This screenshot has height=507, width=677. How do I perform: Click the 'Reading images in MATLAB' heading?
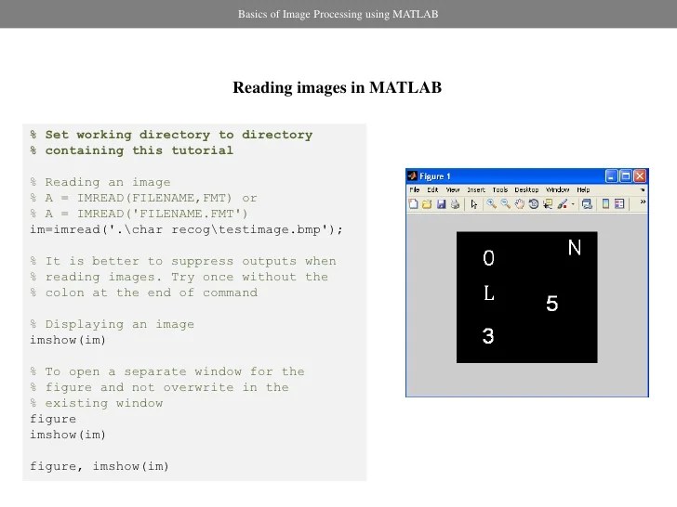coord(337,87)
